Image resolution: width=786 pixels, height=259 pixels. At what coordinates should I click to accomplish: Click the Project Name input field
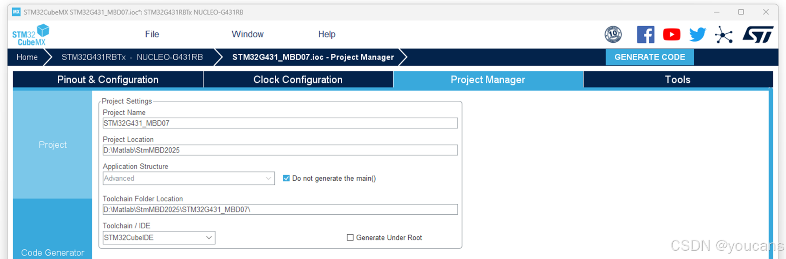(x=280, y=123)
